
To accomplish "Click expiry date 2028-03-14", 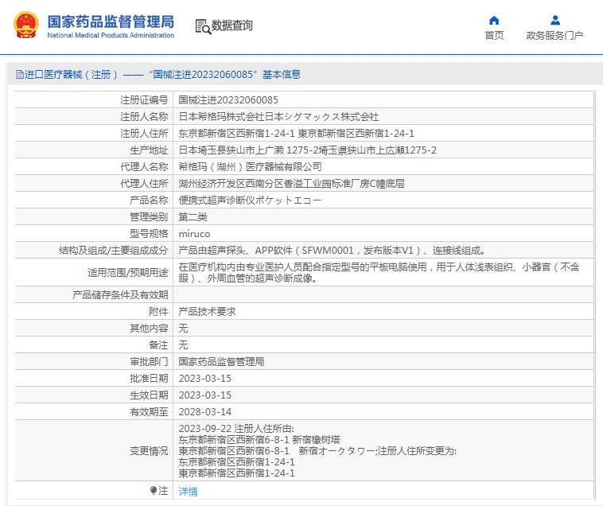I will click(205, 412).
